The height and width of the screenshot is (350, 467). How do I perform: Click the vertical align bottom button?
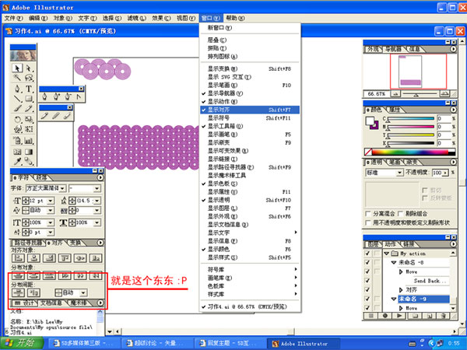(96, 258)
